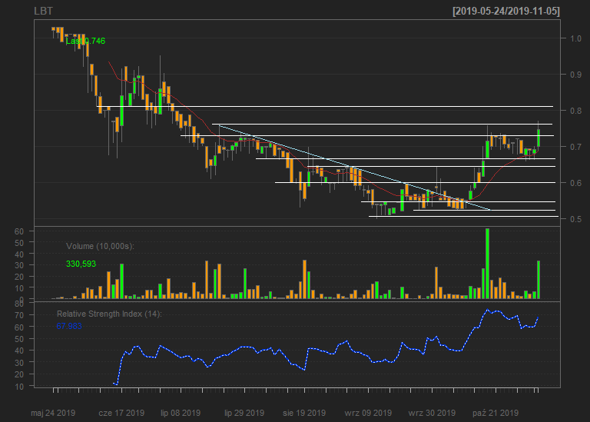The width and height of the screenshot is (590, 422).
Task: Click the green 330,593 volume value
Action: pyautogui.click(x=81, y=264)
